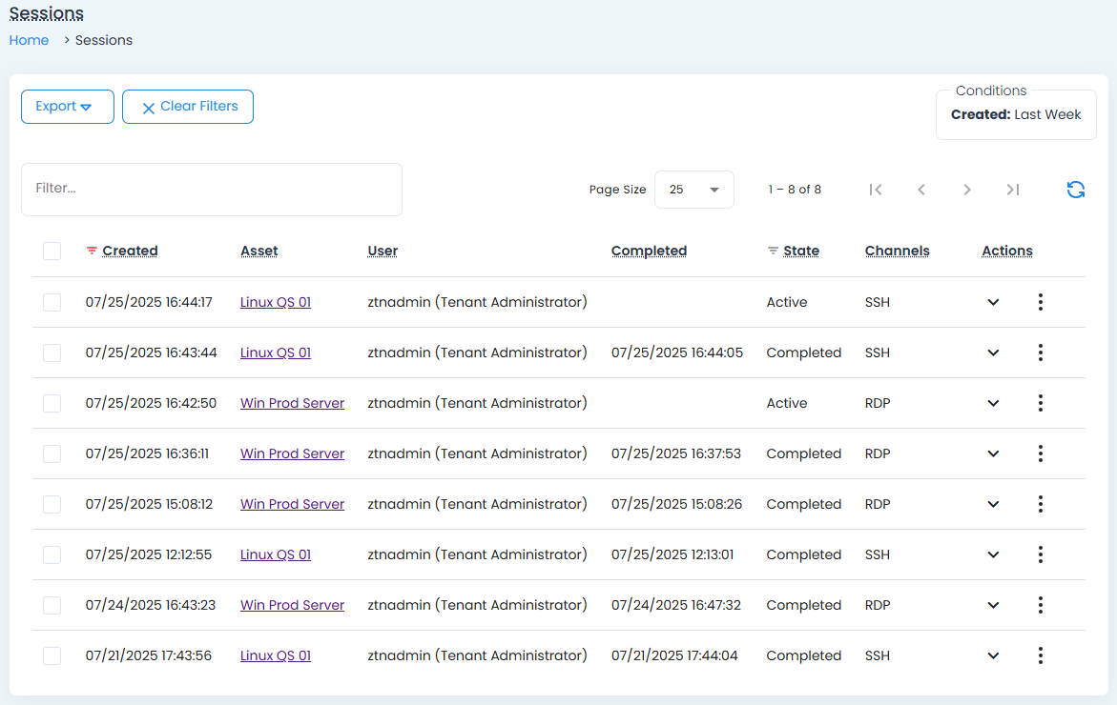Toggle the select-all checkbox in header
Image resolution: width=1117 pixels, height=705 pixels.
[52, 252]
